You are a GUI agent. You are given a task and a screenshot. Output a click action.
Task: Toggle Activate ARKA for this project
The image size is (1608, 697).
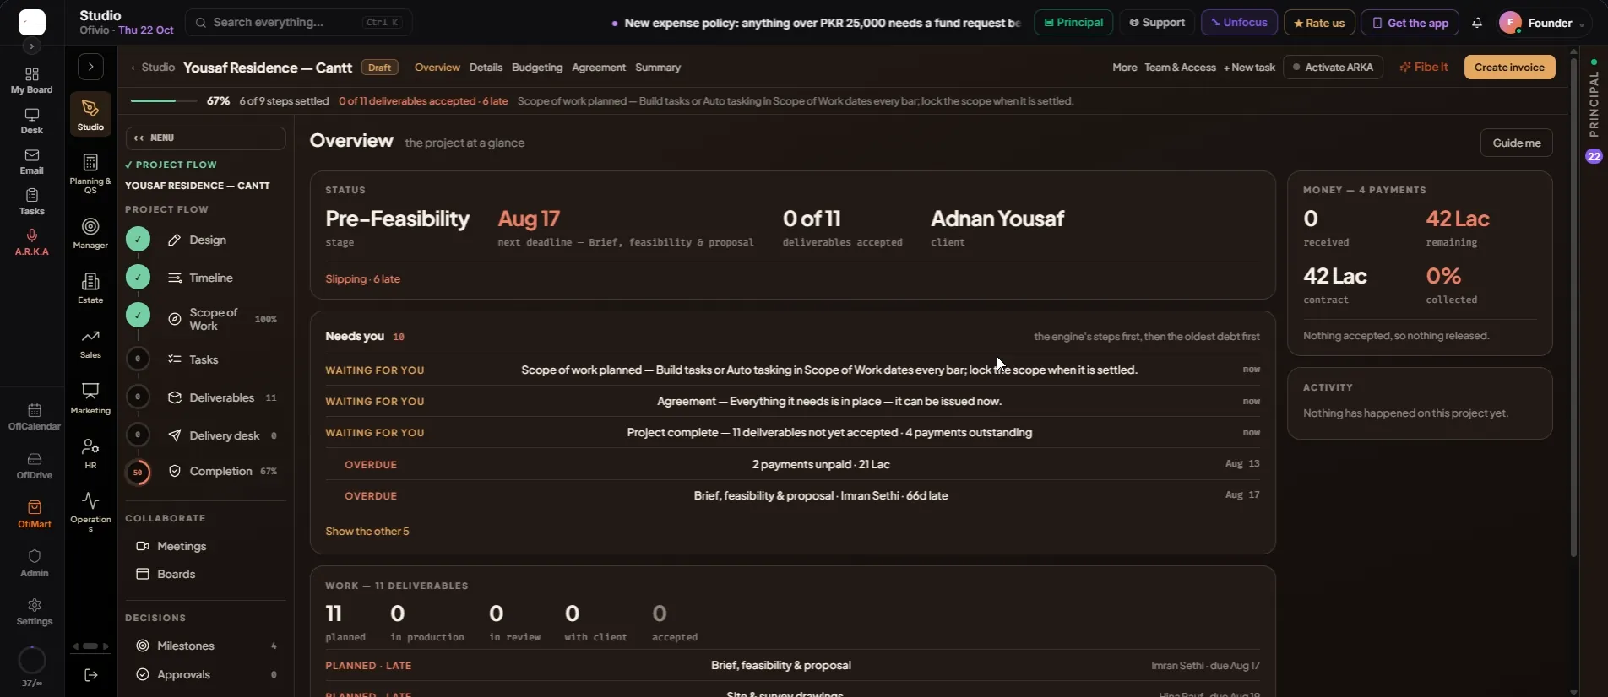tap(1333, 68)
